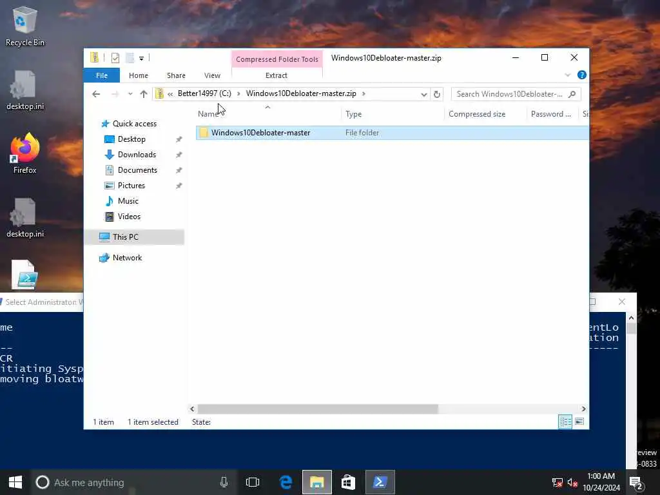
Task: Open Downloads in navigation pane
Action: (x=137, y=155)
